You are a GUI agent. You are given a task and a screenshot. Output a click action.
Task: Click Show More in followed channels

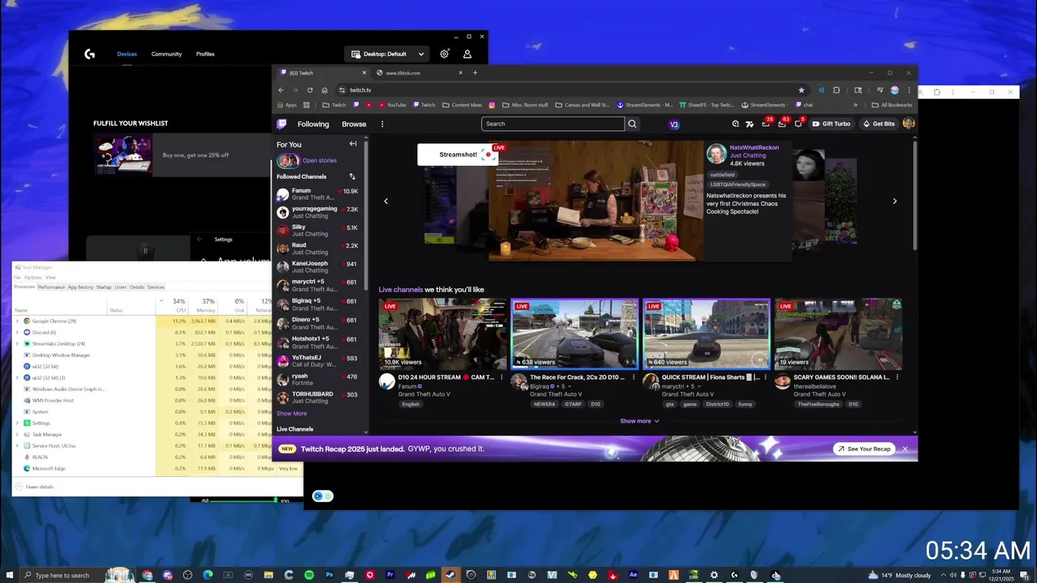[292, 413]
